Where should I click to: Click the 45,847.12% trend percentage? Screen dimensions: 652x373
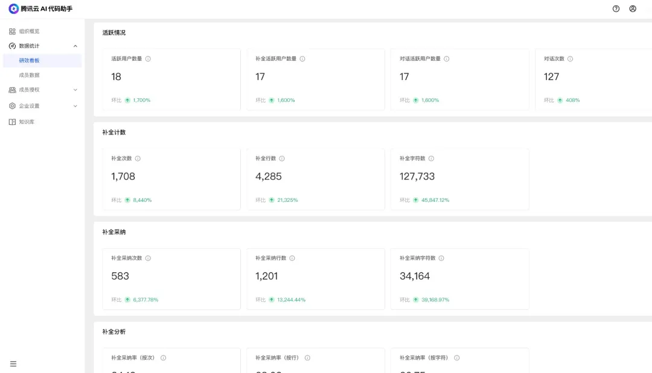[x=435, y=200]
